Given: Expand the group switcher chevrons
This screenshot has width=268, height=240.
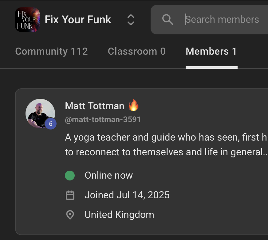Looking at the screenshot, I should pyautogui.click(x=131, y=20).
